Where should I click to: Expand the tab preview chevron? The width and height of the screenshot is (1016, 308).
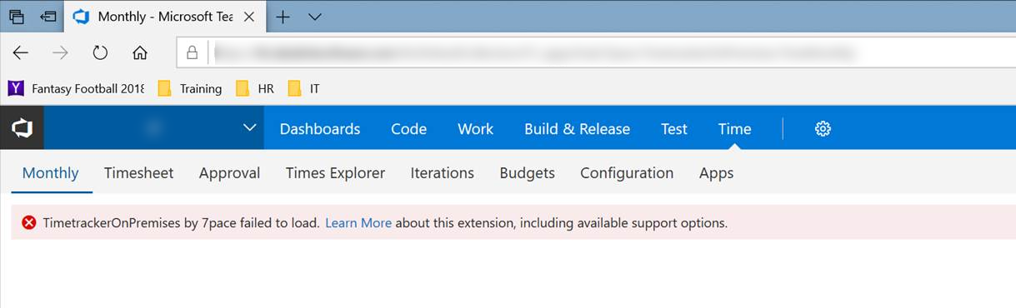(x=314, y=16)
